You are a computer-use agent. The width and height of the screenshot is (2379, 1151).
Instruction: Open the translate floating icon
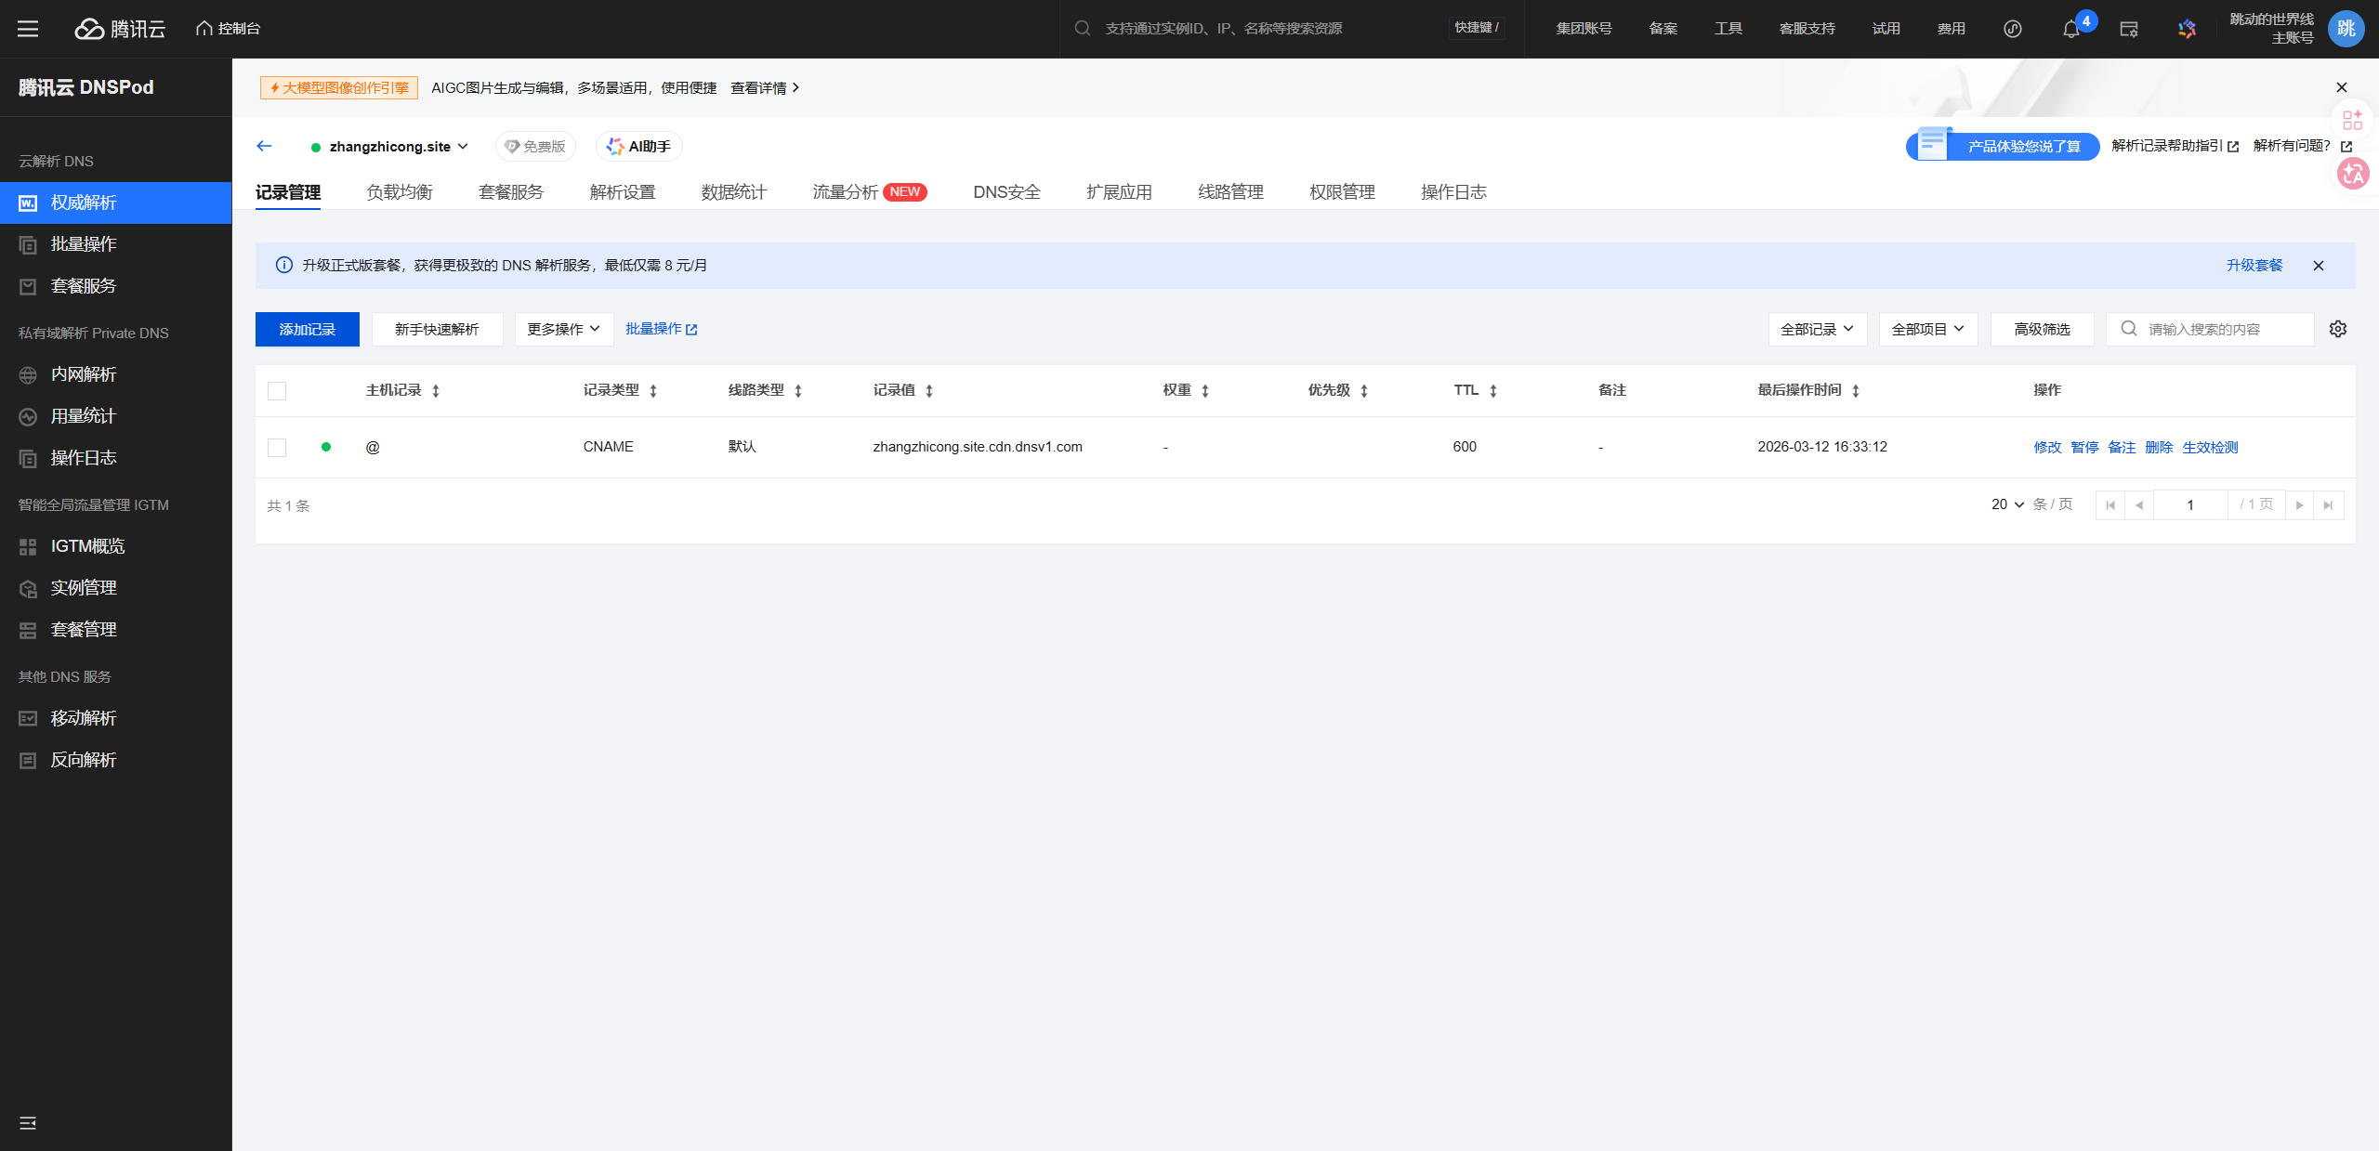tap(2353, 174)
